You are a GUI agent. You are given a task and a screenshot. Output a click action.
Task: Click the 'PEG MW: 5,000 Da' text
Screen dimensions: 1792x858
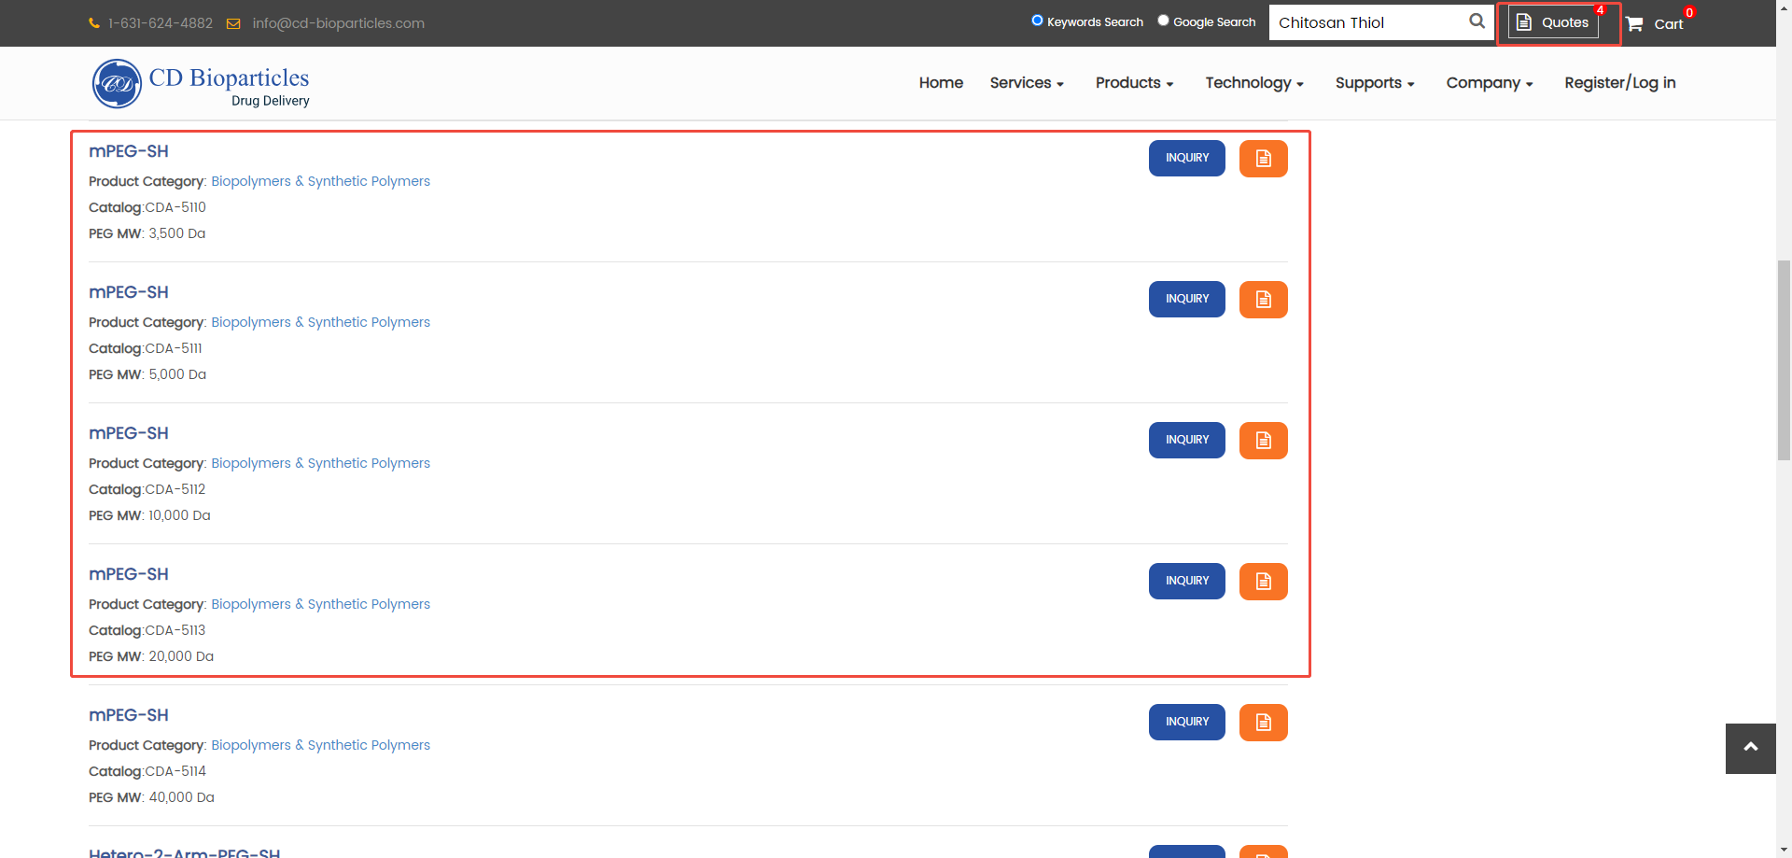click(x=147, y=374)
